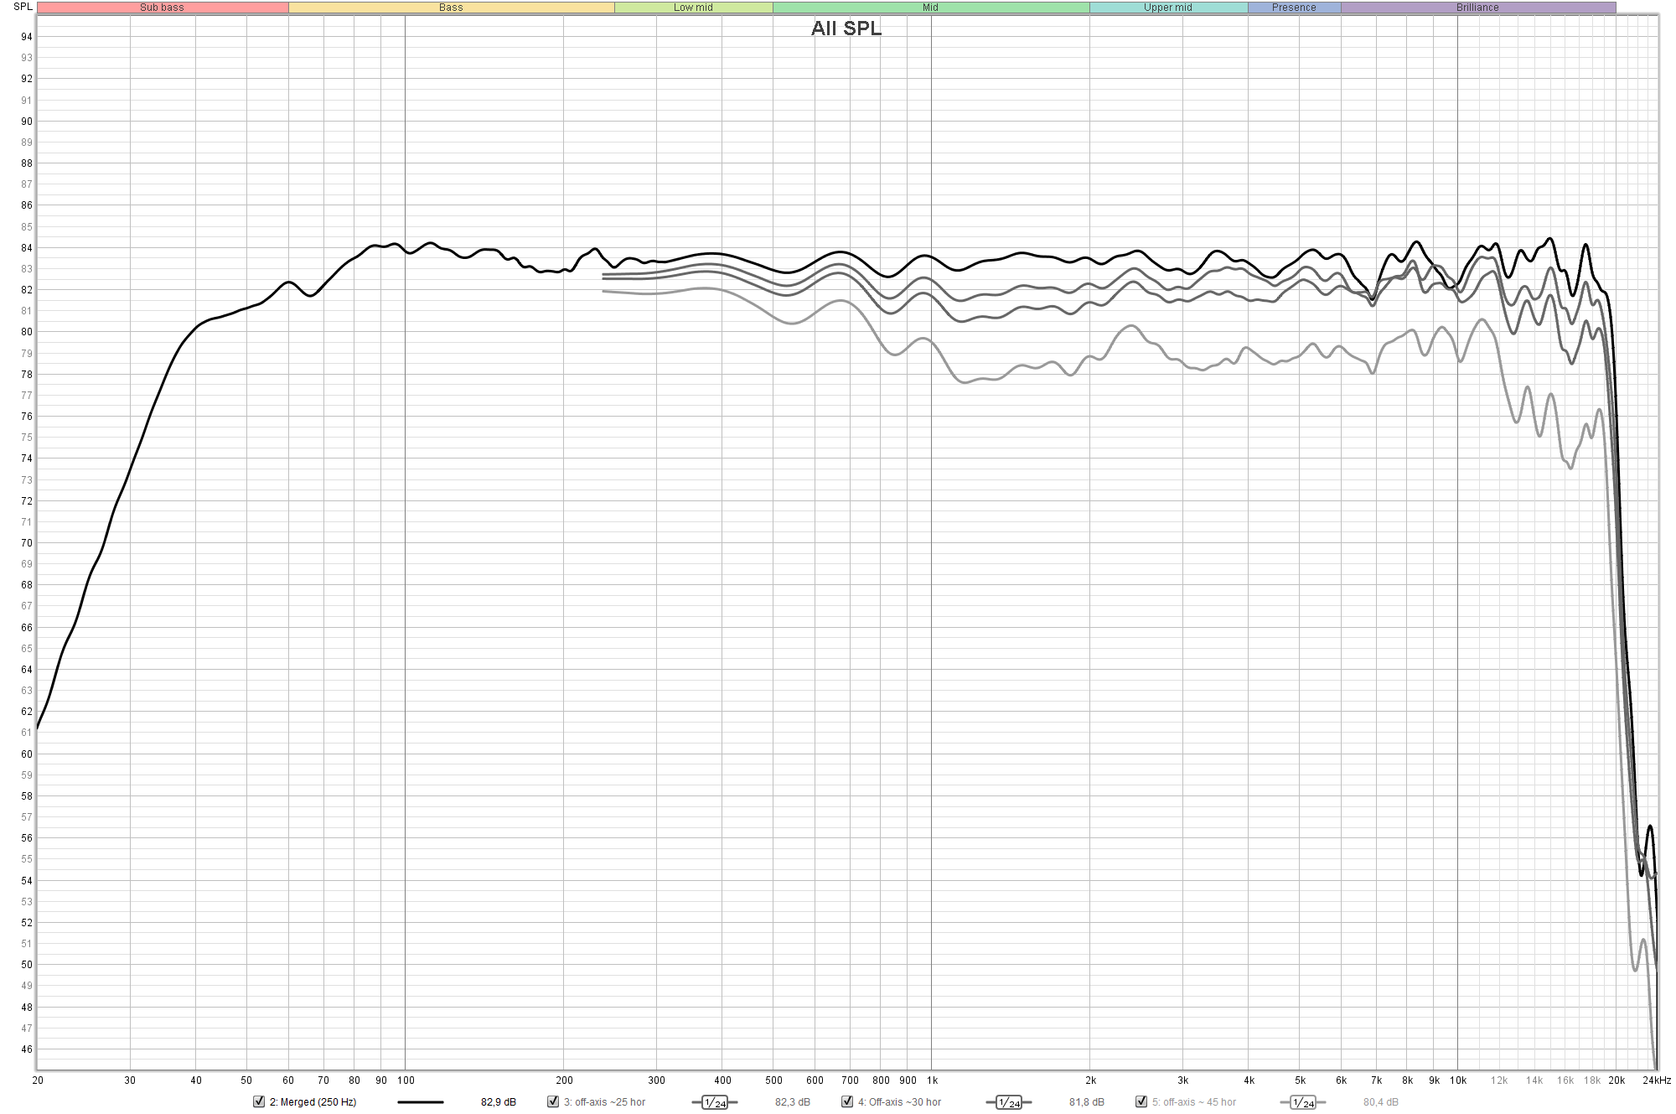The width and height of the screenshot is (1676, 1114).
Task: Click the '1k' frequency axis tick label
Action: [932, 1080]
